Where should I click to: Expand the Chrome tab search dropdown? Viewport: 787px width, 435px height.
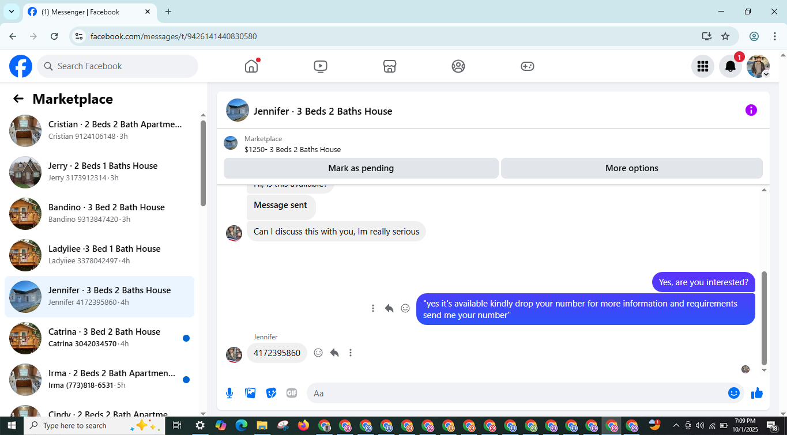11,12
